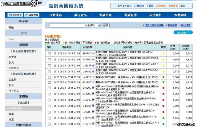
Task: Open the plus icon next to L4317G
Action: pyautogui.click(x=93, y=77)
